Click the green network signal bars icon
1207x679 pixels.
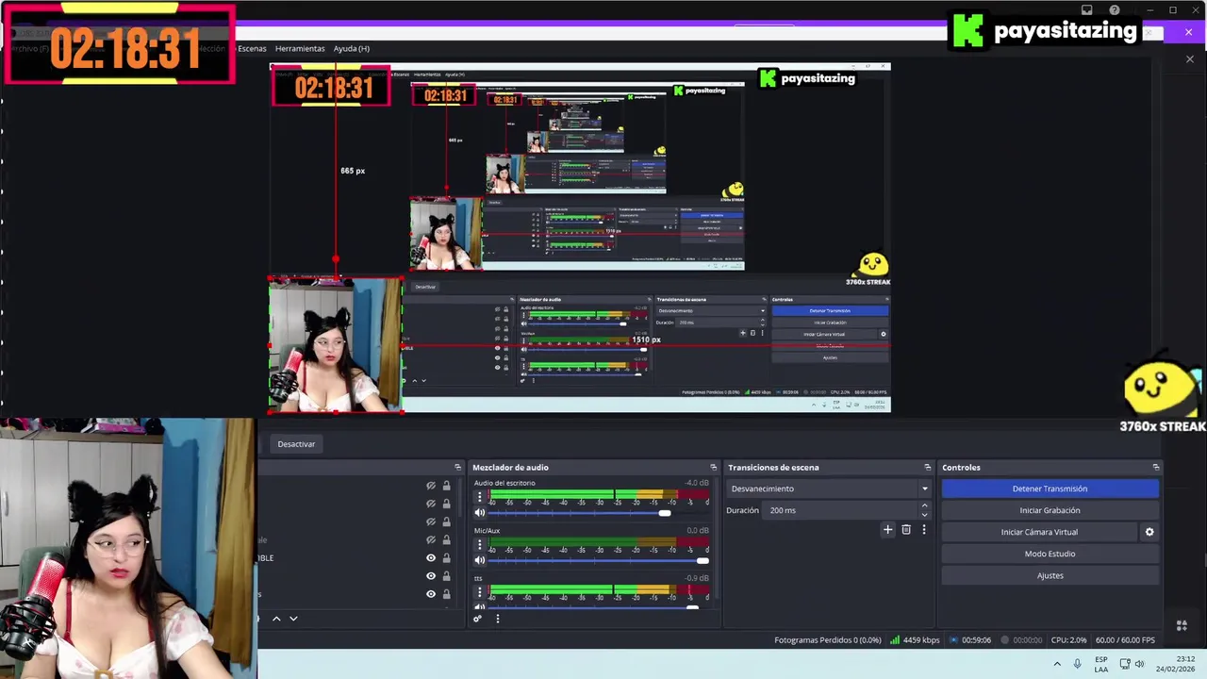click(895, 639)
